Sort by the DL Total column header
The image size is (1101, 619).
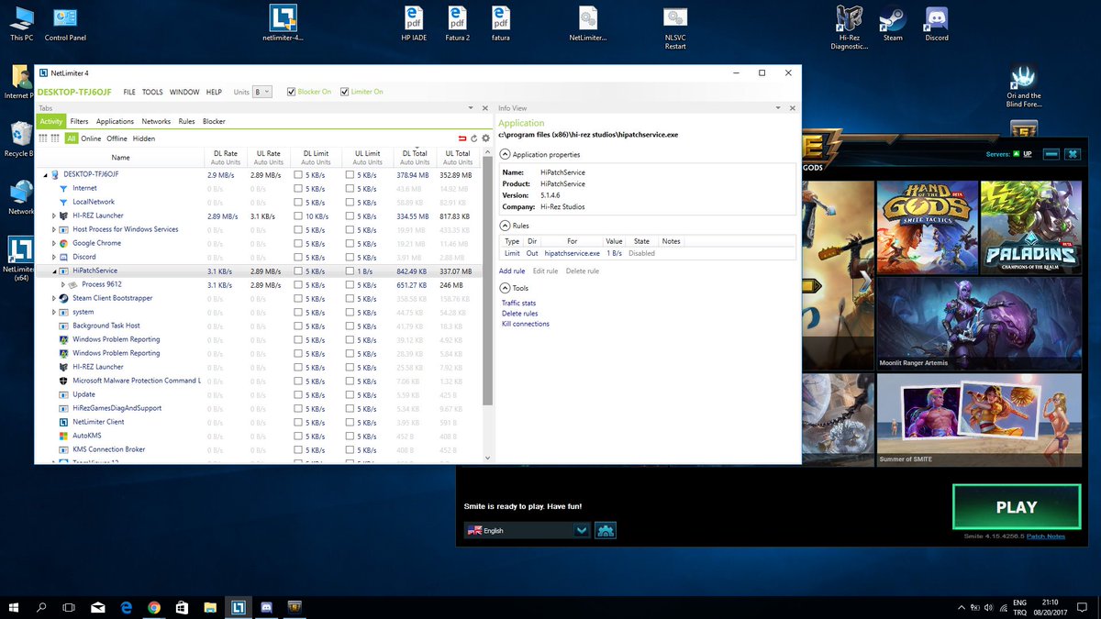pos(416,158)
